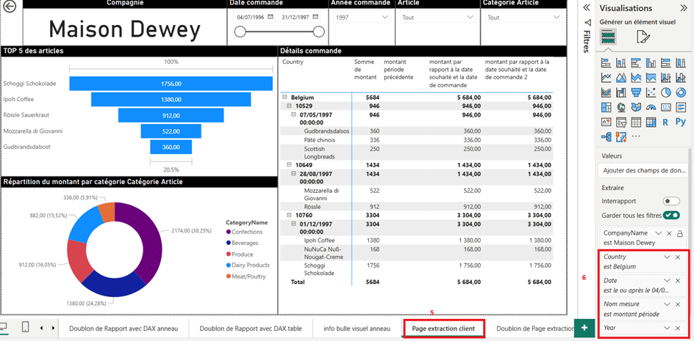Select the matrix visual

(x=651, y=122)
